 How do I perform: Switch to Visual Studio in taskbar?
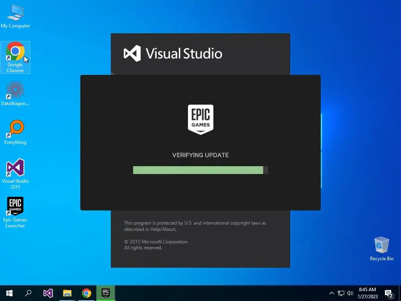click(48, 293)
